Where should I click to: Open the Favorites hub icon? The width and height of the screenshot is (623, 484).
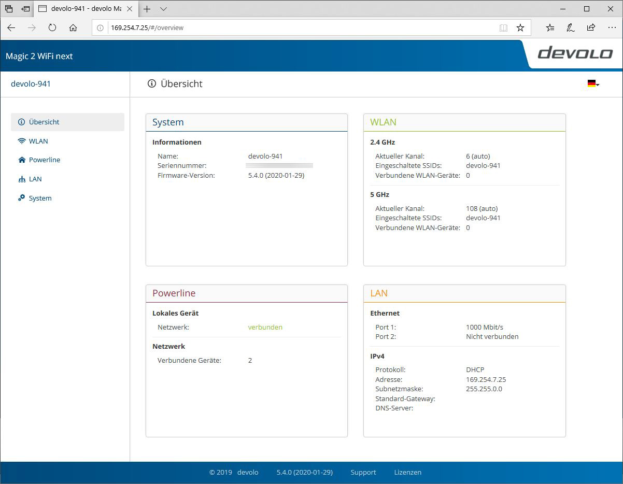tap(550, 28)
